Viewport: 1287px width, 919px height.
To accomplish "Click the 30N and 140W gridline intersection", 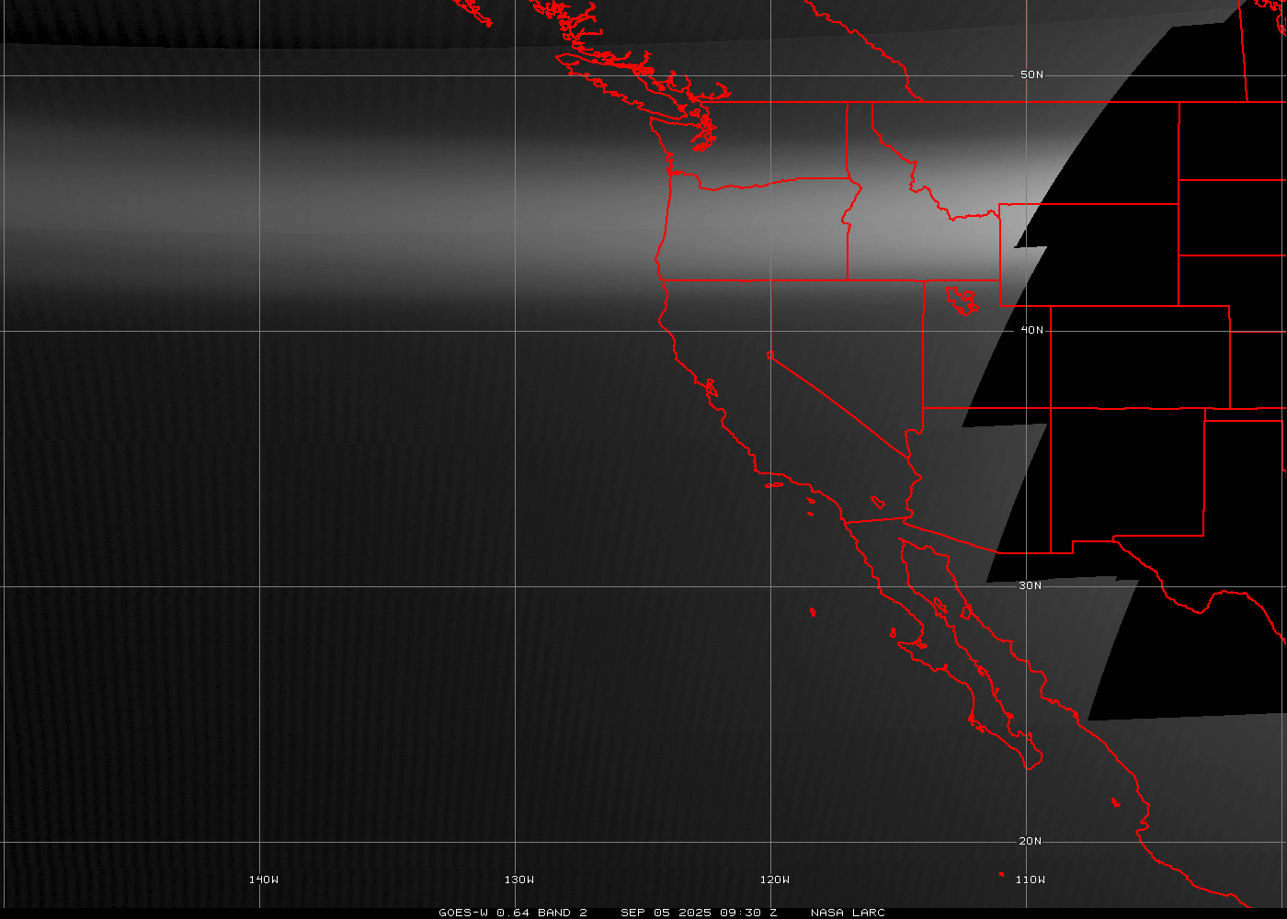I will (260, 586).
